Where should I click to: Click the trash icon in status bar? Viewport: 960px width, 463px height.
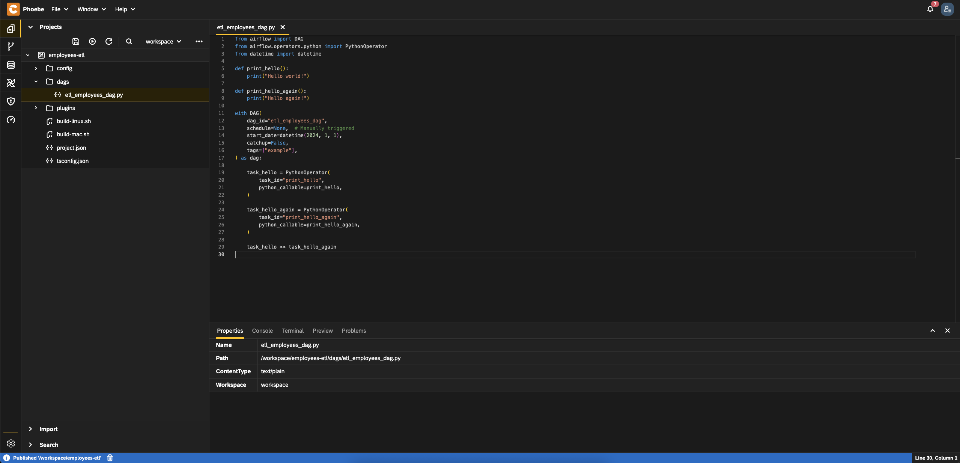(110, 458)
